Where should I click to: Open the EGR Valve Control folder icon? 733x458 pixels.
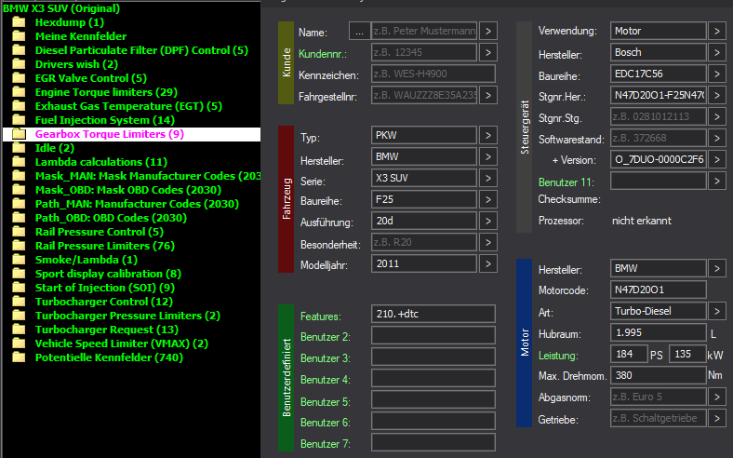point(19,78)
